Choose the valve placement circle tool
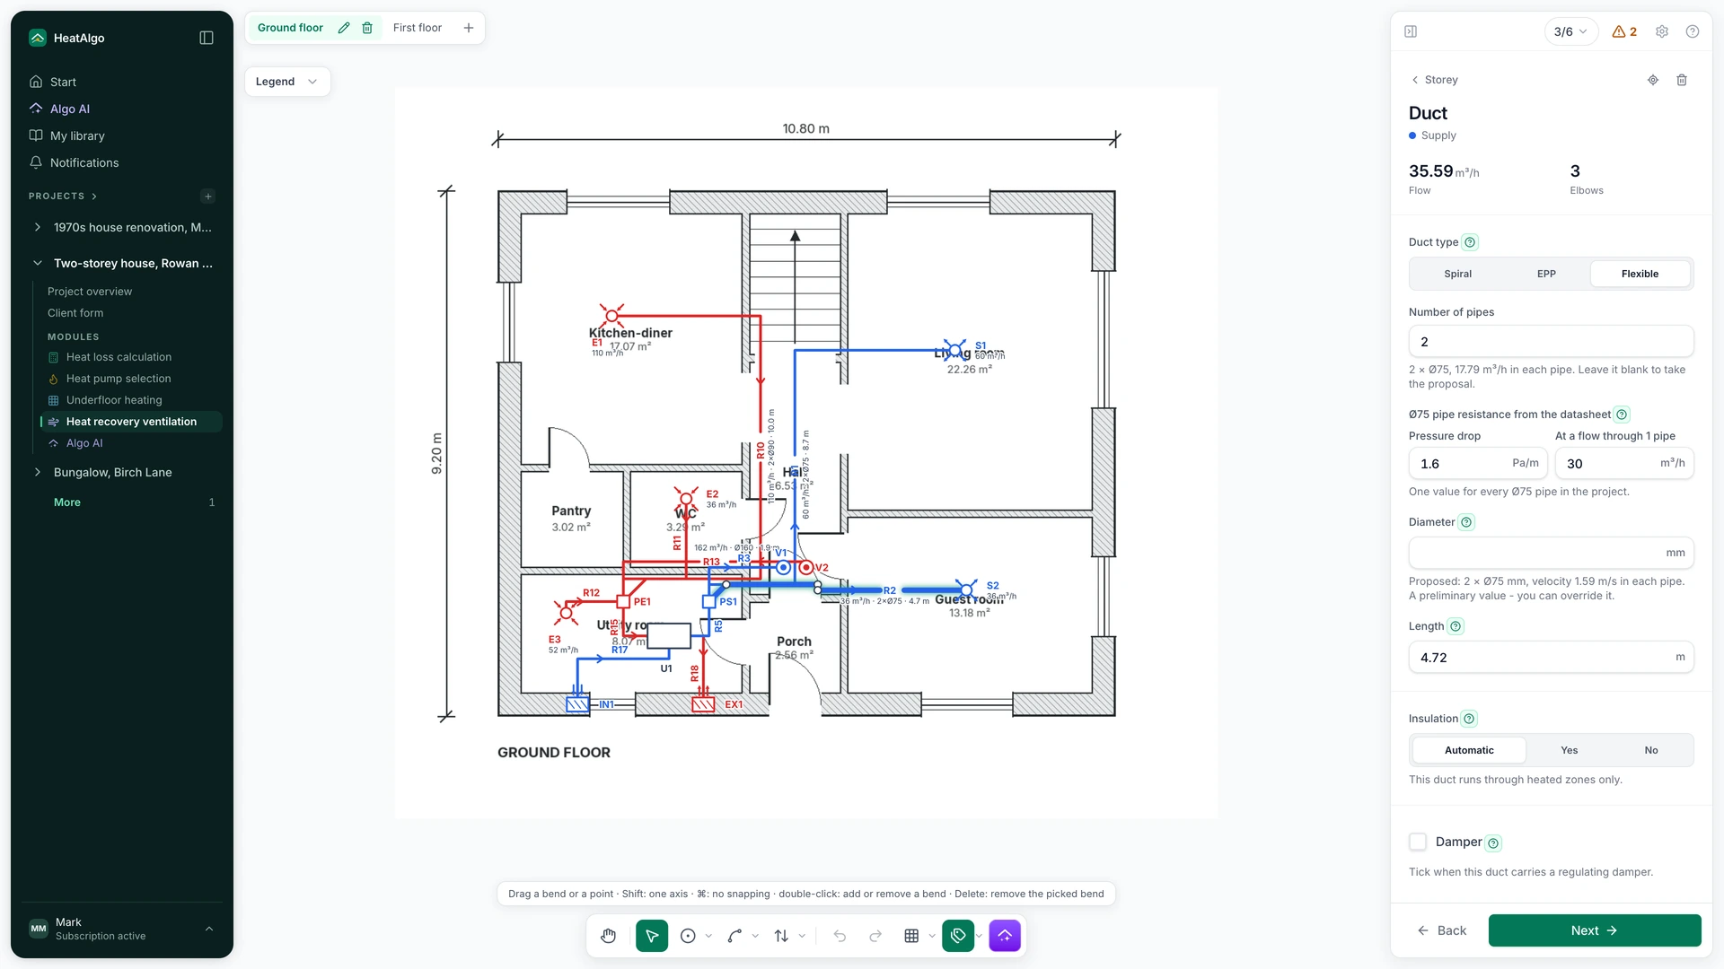Image resolution: width=1724 pixels, height=969 pixels. [688, 936]
